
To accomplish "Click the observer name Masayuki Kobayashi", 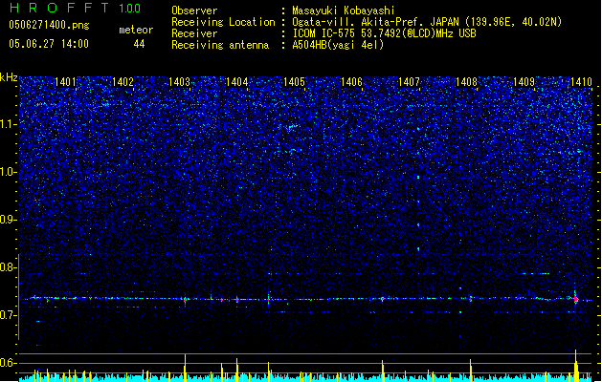I will [x=344, y=11].
